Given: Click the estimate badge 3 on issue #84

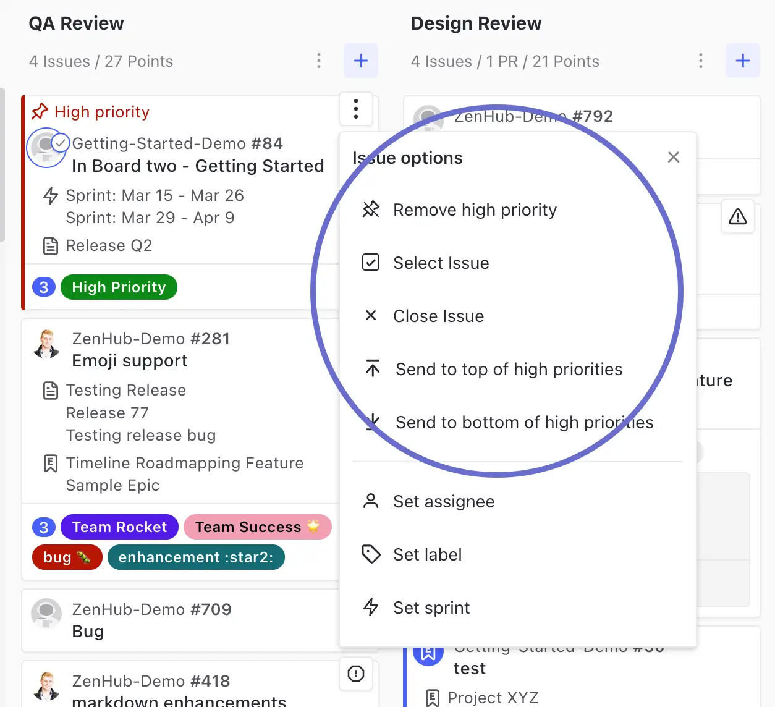Looking at the screenshot, I should [x=44, y=287].
